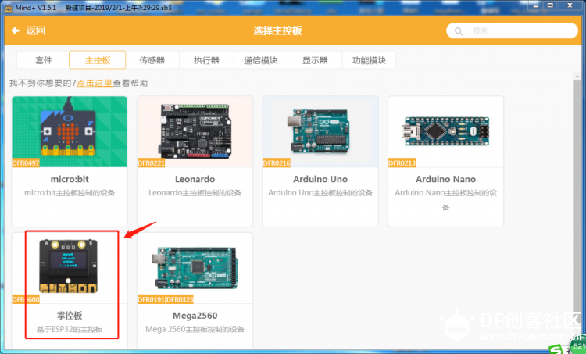Click the Mega2560 title text
Viewport: 586px width, 354px height.
195,316
